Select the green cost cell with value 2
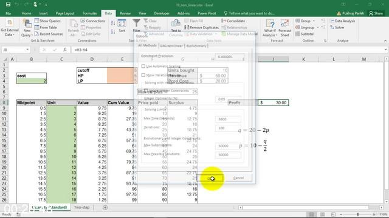Viewport: 389px width, 218px height. click(32, 81)
